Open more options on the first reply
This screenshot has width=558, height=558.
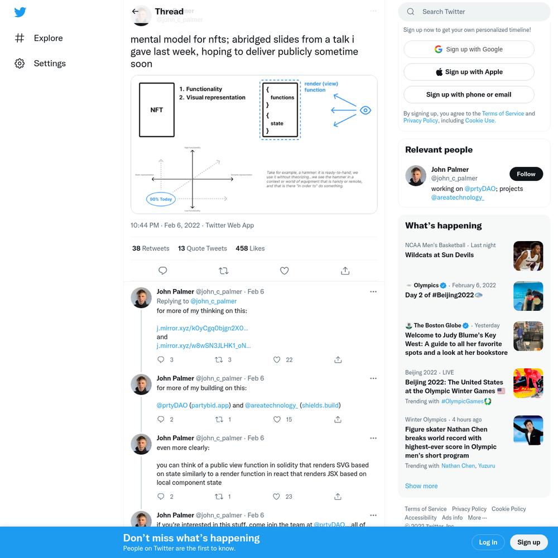373,292
